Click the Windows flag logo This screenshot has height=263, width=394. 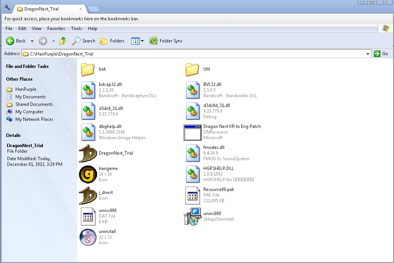386,29
